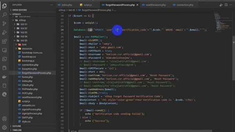Open the database cylinder activity bar icon
The image size is (235, 132).
pos(4,85)
